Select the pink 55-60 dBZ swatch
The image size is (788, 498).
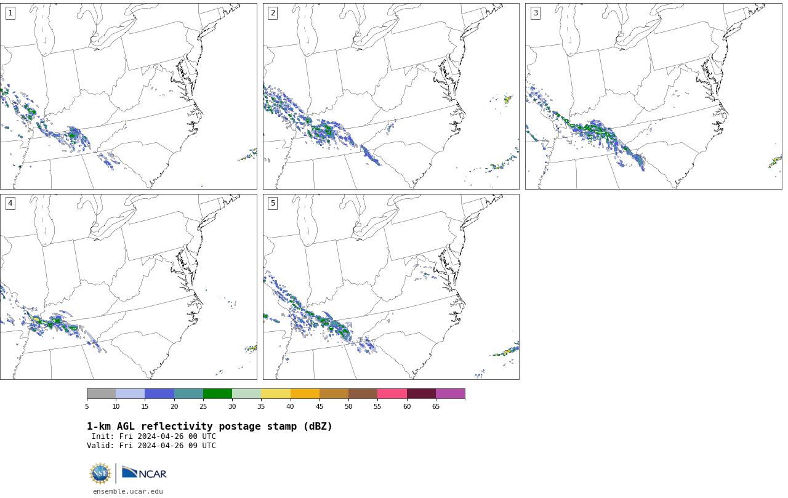392,394
